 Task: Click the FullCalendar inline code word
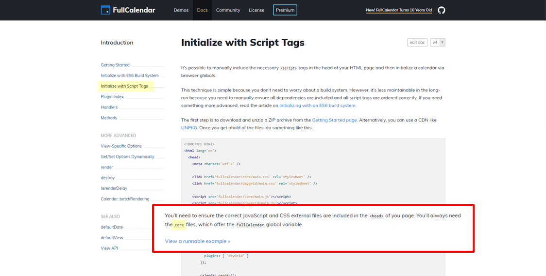250,225
